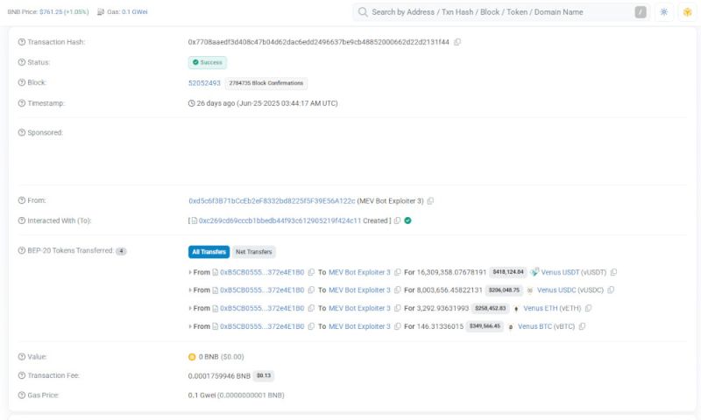Click help icon next to Transaction Hash

21,42
